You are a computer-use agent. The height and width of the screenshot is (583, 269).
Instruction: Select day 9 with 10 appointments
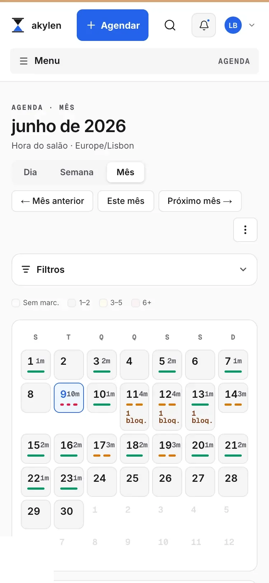coord(69,398)
